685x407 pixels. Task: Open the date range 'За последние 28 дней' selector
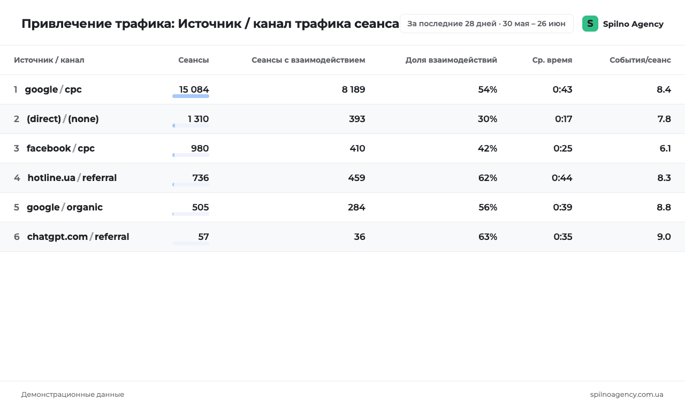pos(486,24)
